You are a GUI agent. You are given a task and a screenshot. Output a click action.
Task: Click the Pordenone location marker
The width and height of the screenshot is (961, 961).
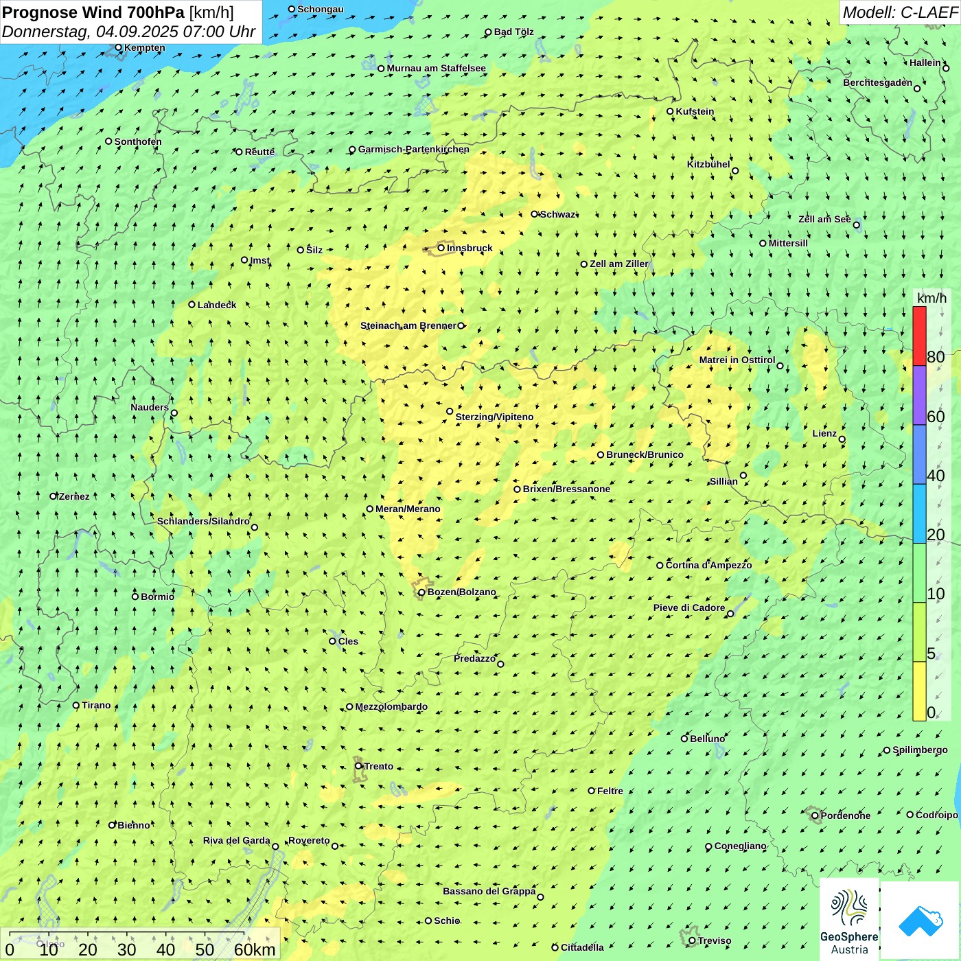tap(815, 815)
